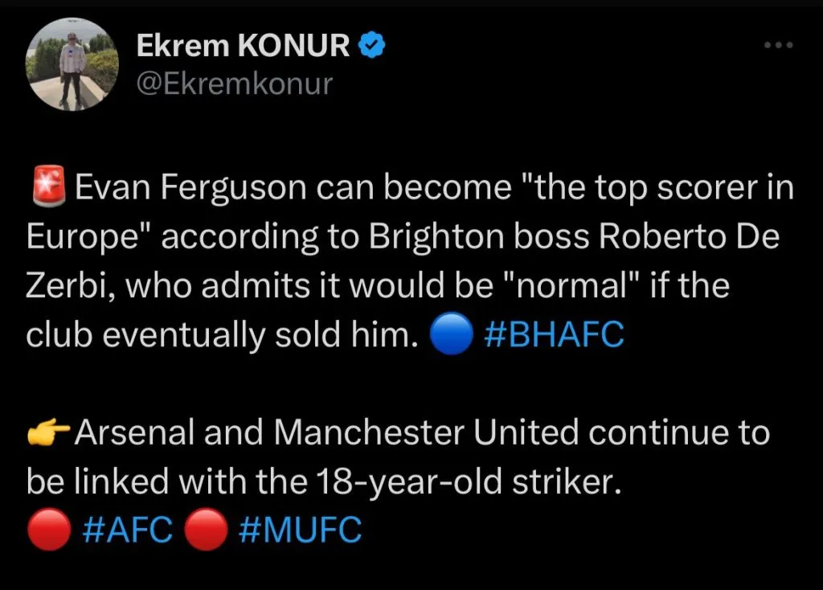Screen dimensions: 823x590
Task: Click the blue verified badge
Action: coord(371,47)
